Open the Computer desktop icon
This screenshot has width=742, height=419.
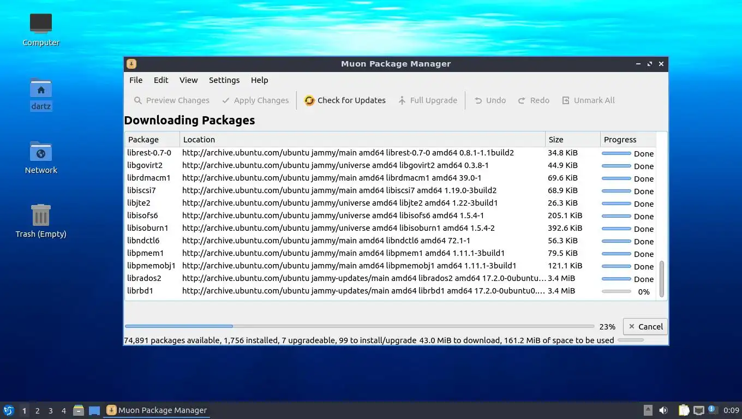tap(41, 29)
